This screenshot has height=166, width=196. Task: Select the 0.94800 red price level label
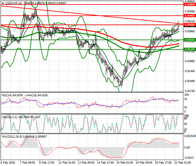point(190,5)
